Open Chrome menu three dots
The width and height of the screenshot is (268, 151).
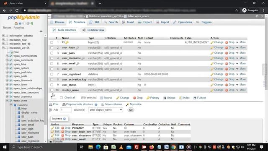click(x=264, y=10)
